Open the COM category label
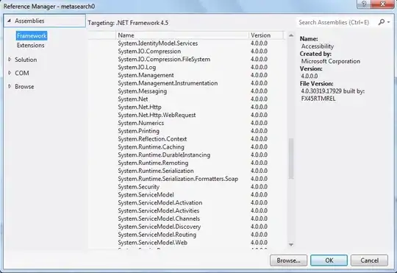The image size is (397, 273). (x=22, y=73)
